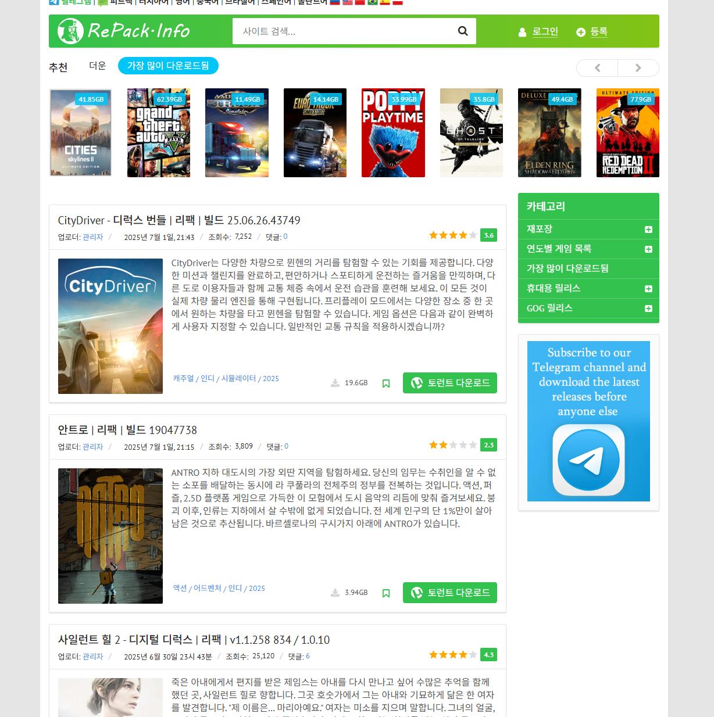
Task: Open American Truck Simulator carousel cover
Action: pyautogui.click(x=237, y=132)
